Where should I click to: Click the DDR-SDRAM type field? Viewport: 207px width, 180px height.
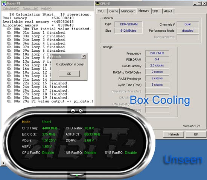point(129,24)
